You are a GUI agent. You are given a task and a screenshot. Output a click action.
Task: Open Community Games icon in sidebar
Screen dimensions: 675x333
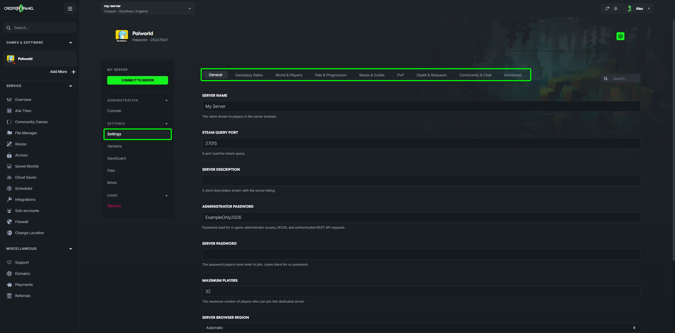coord(9,122)
